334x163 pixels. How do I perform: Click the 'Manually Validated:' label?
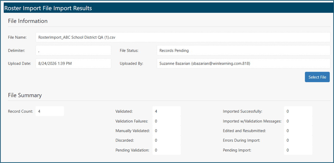click(x=133, y=131)
